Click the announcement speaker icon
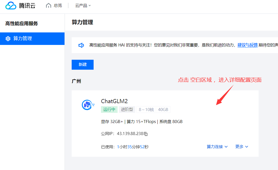278x170 pixels. [81, 45]
